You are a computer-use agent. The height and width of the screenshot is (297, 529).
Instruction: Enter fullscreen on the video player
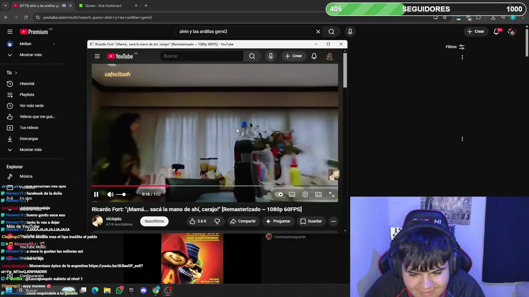(331, 194)
